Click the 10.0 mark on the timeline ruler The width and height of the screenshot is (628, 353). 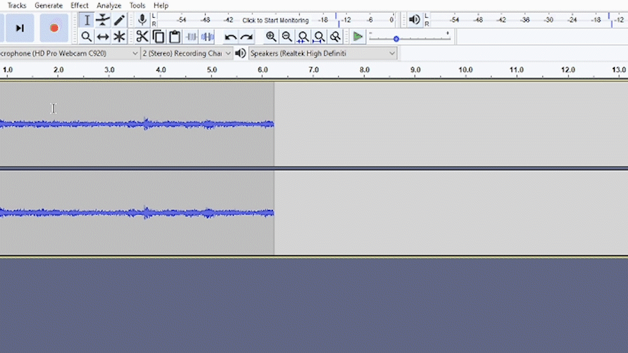point(465,70)
